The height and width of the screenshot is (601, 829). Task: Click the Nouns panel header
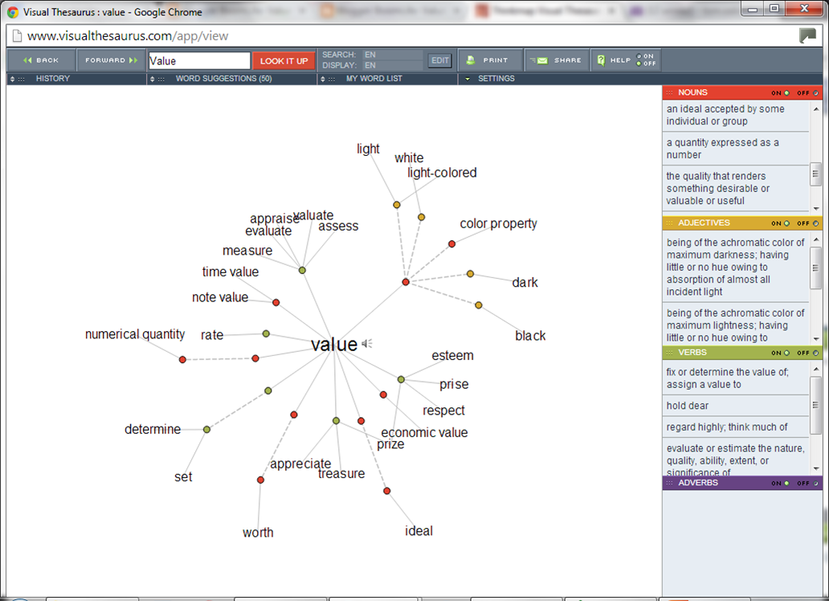click(x=741, y=92)
